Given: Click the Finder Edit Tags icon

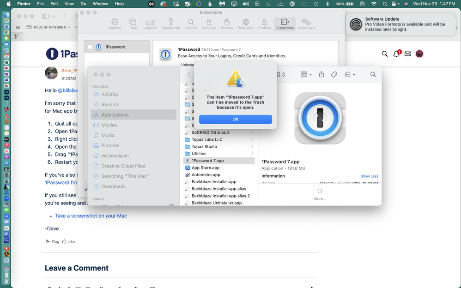Looking at the screenshot, I should [334, 74].
